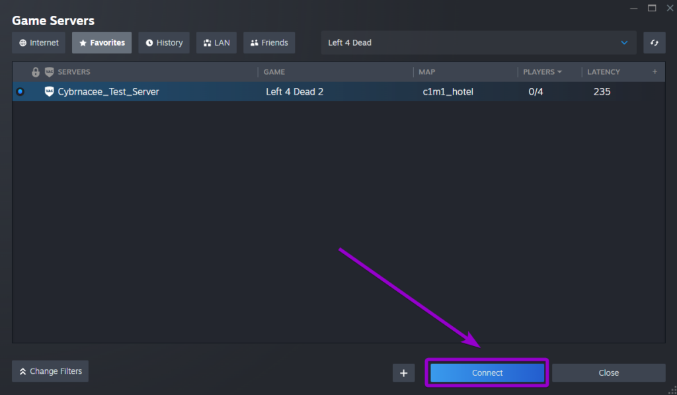Click the resize grip in the bottom-right corner
677x395 pixels.
tap(671, 390)
